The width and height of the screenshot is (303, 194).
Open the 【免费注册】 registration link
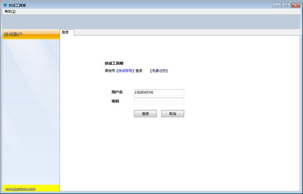159,71
